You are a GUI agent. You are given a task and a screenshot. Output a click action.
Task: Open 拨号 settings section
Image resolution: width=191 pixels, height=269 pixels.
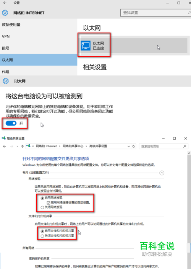[x=39, y=48]
